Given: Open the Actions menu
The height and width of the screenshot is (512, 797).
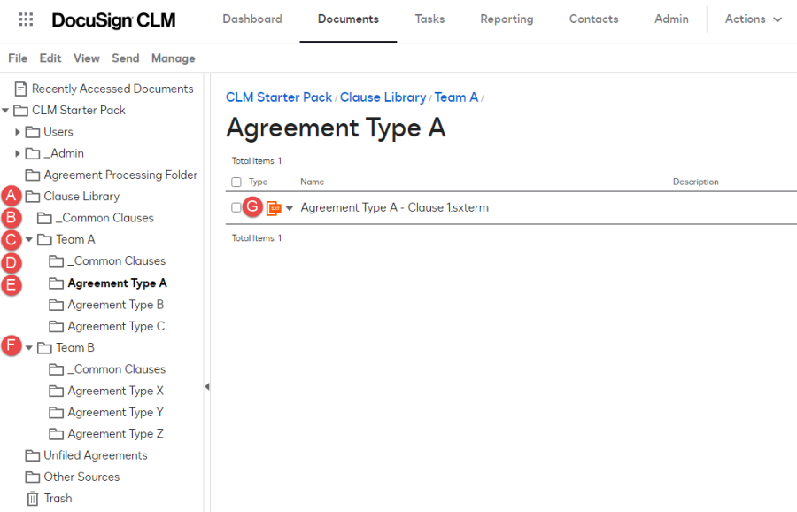Looking at the screenshot, I should coord(753,19).
